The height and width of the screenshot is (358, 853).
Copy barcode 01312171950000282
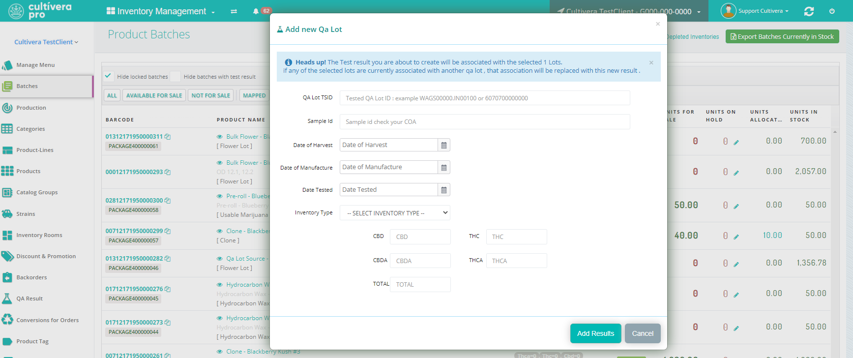168,259
